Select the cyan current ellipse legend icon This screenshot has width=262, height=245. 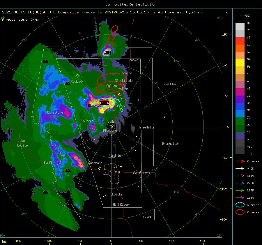point(240,205)
